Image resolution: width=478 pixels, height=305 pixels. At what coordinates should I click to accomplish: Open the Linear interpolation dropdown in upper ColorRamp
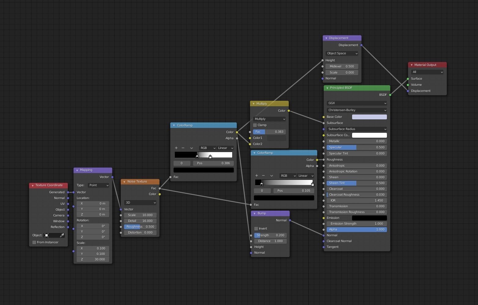click(225, 148)
